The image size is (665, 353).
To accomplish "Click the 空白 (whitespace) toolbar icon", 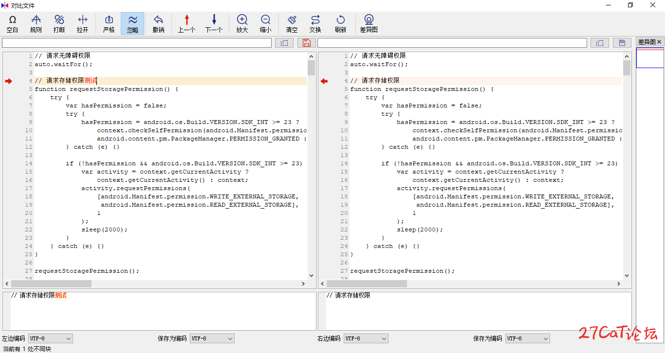I will (x=13, y=23).
